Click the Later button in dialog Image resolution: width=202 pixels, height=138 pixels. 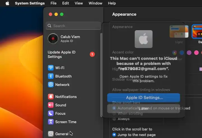tap(144, 109)
